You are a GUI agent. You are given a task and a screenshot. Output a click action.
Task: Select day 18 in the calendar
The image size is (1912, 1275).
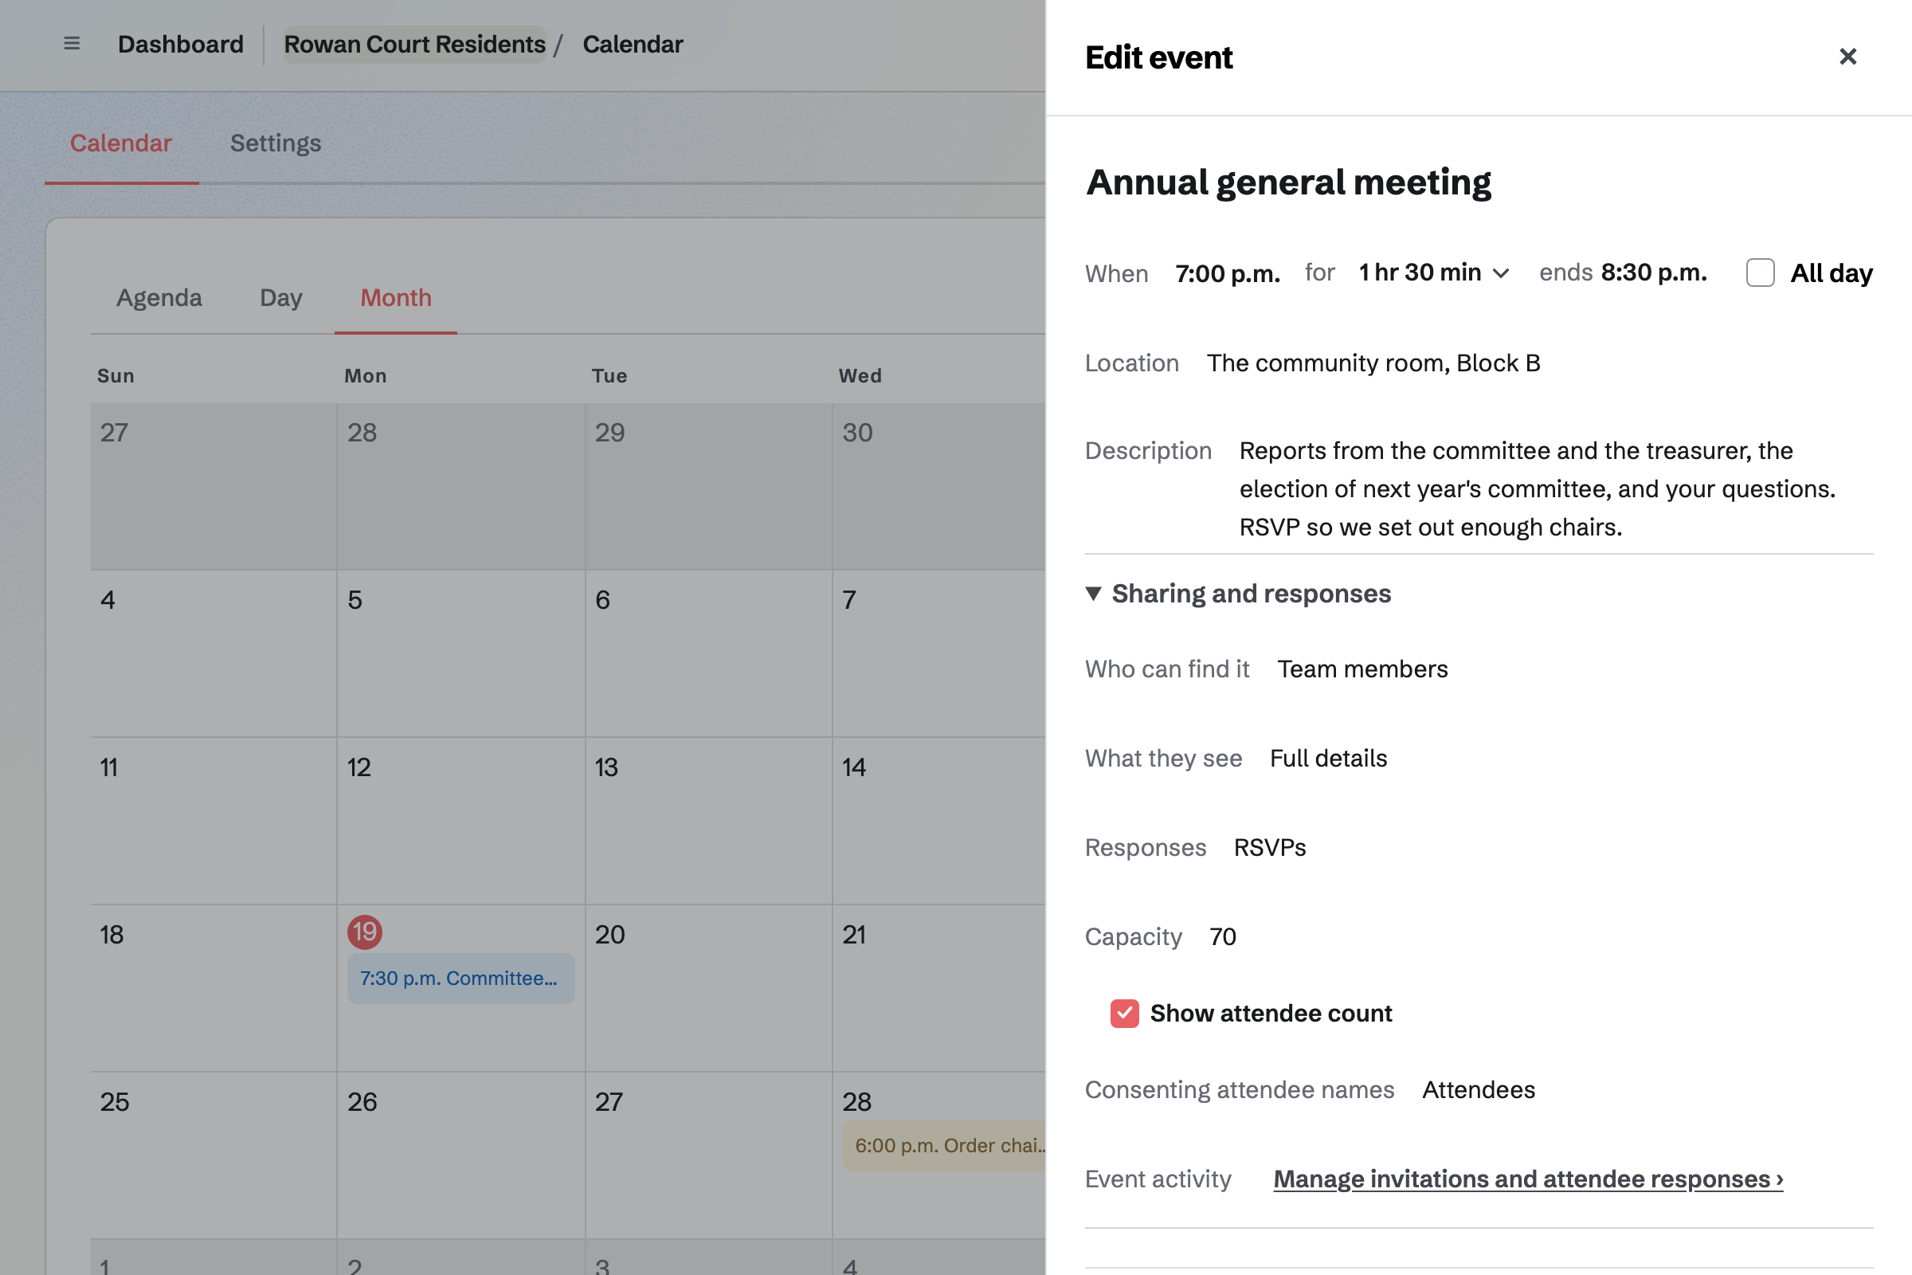coord(112,934)
